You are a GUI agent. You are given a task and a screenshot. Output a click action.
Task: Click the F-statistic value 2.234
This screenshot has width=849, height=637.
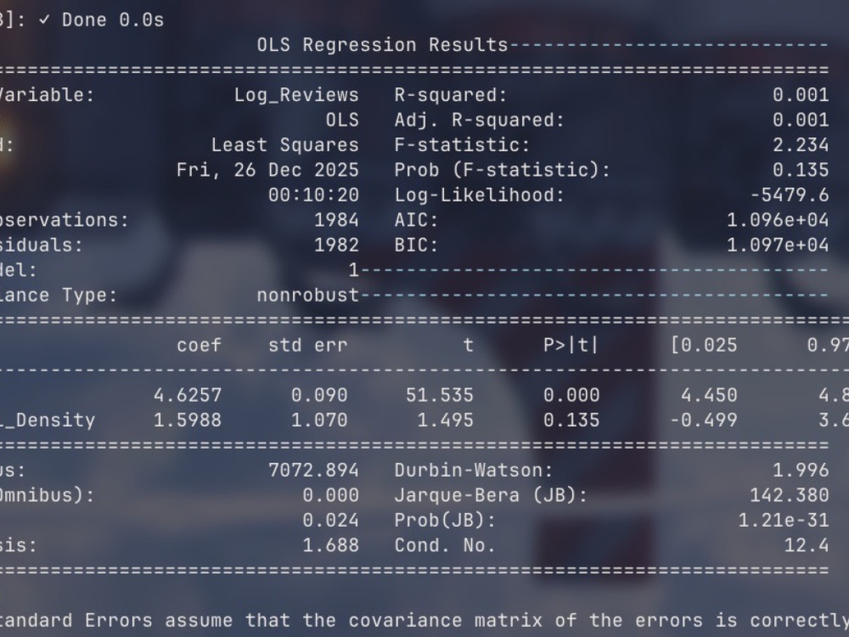(x=801, y=145)
